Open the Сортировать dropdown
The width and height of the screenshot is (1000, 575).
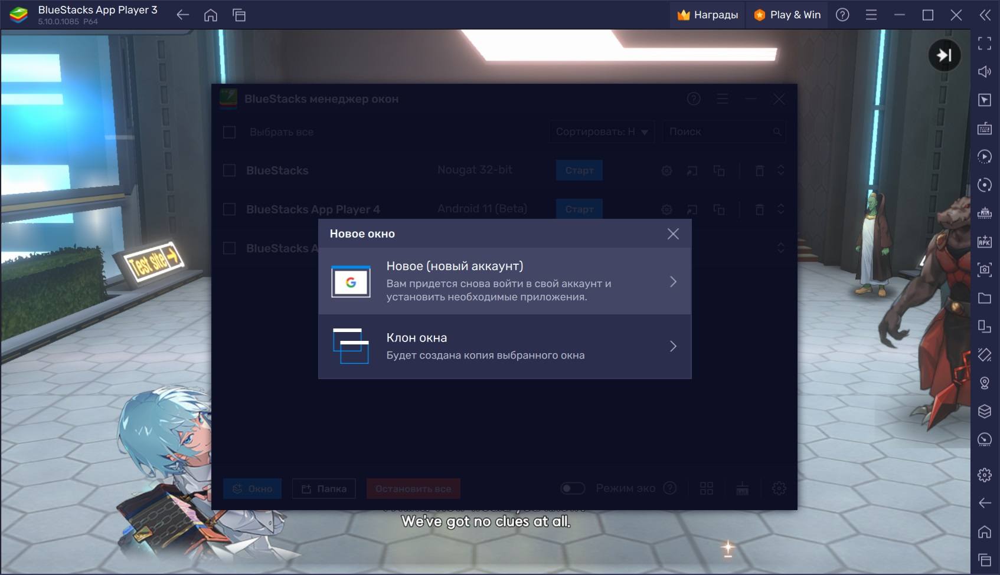(x=602, y=132)
